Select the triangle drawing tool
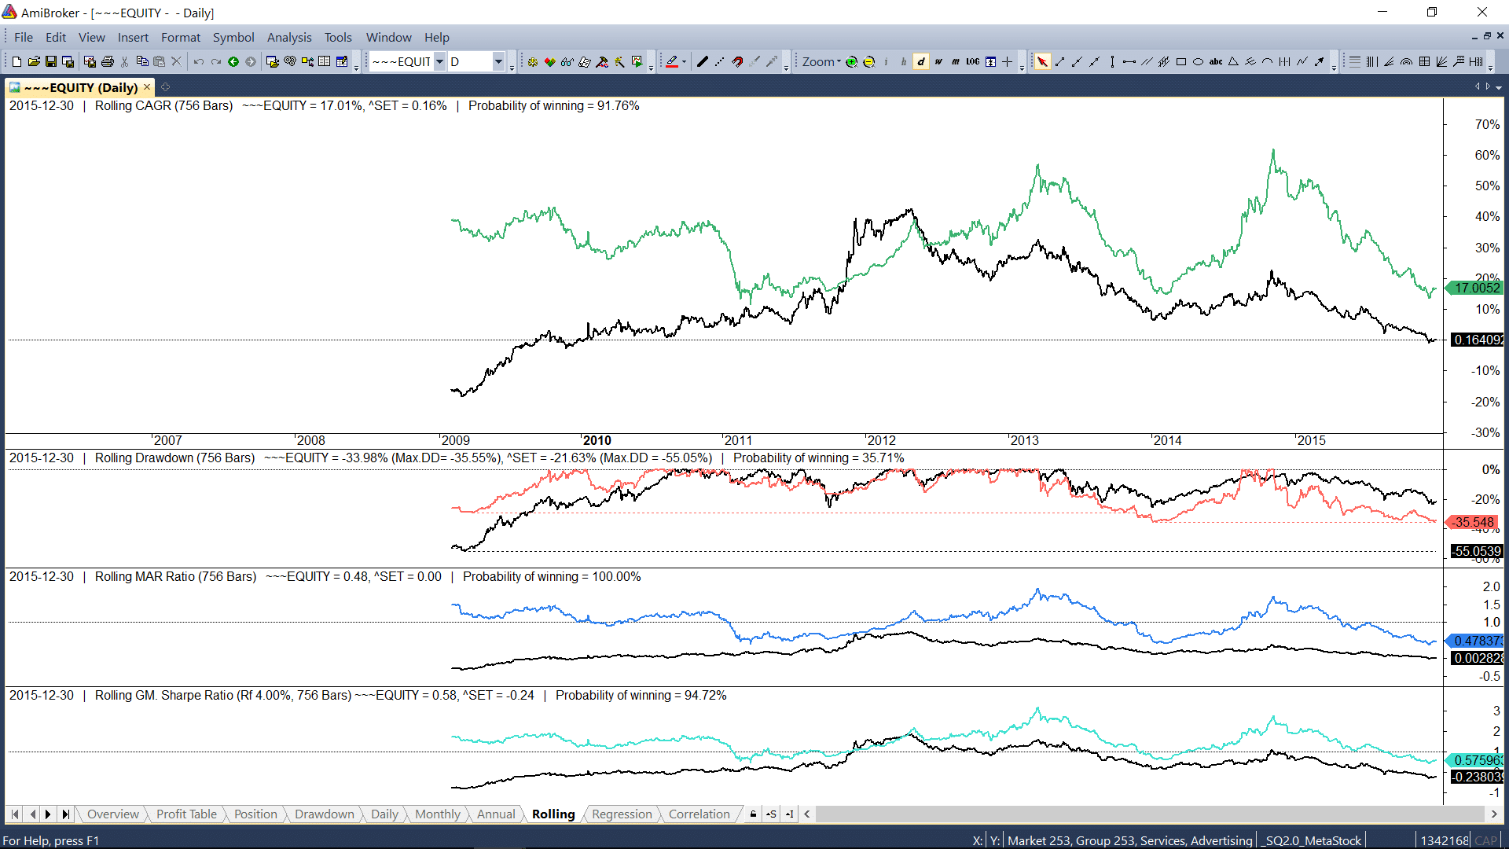The image size is (1509, 849). [1232, 62]
